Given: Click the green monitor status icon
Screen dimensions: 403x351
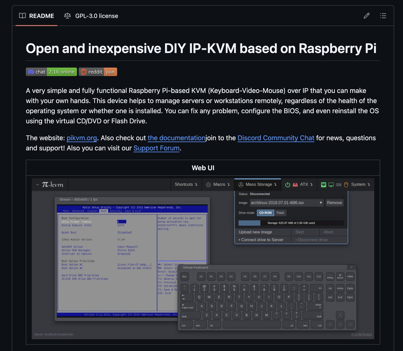Looking at the screenshot, I should [x=331, y=185].
